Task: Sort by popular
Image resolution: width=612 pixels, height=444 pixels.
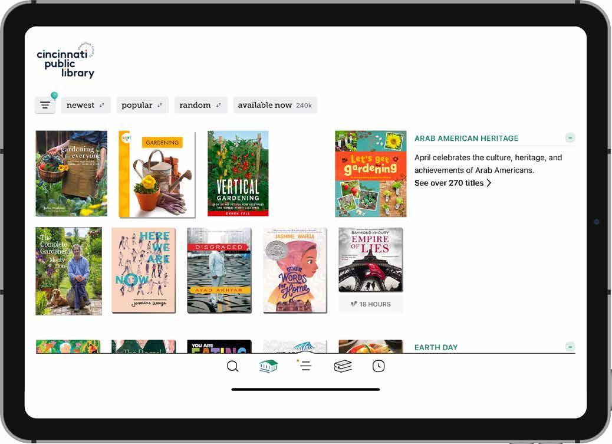Action: [143, 105]
